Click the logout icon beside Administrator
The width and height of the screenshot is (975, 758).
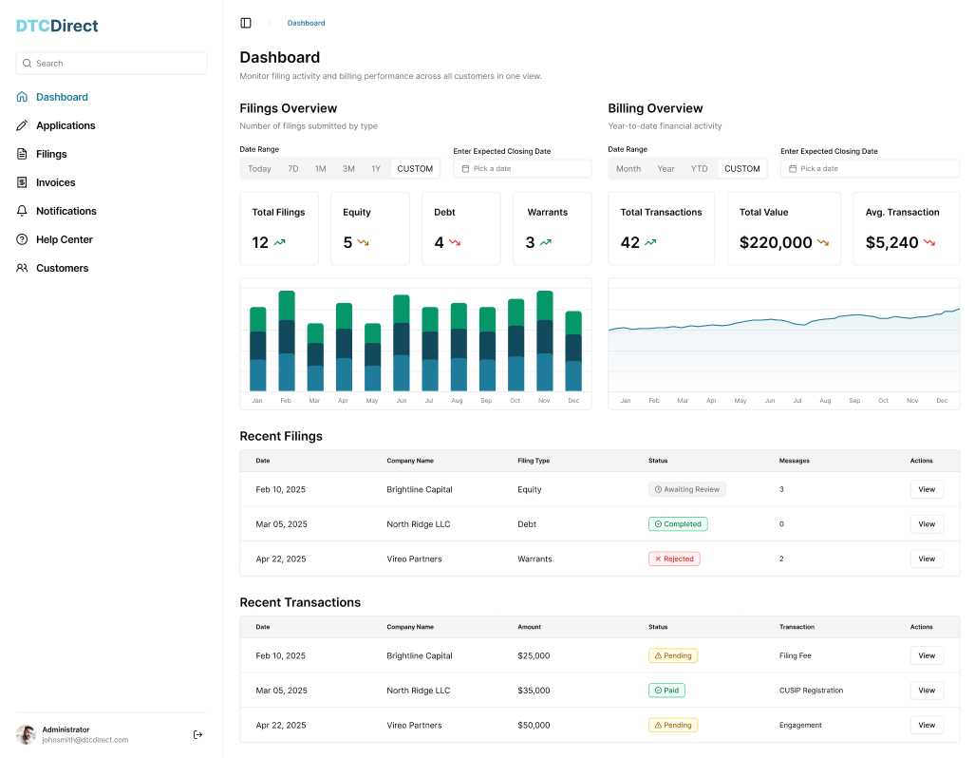point(197,735)
